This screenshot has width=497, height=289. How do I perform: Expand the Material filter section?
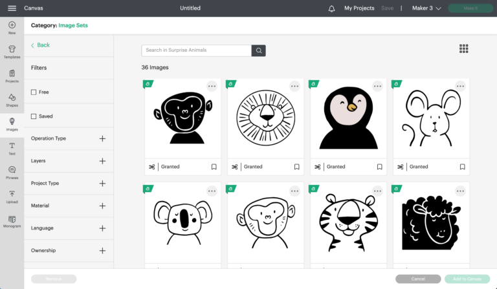click(102, 206)
